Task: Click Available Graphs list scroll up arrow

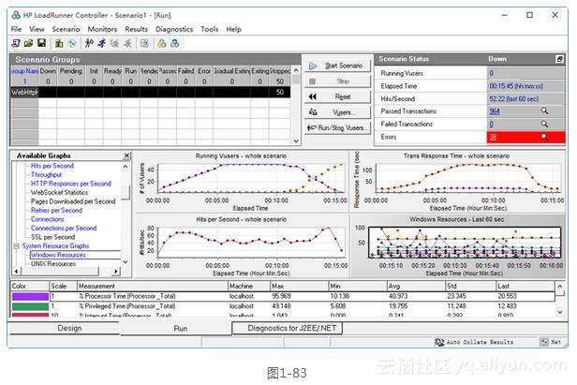Action: point(126,167)
